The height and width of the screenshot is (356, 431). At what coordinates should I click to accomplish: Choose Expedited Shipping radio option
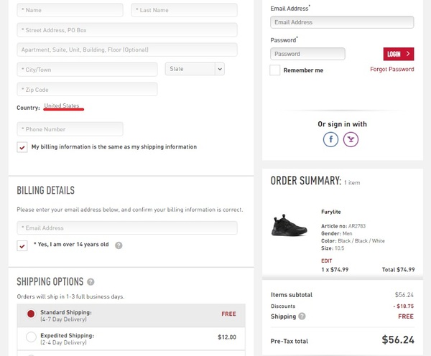pos(31,337)
